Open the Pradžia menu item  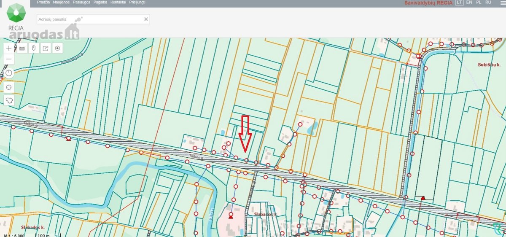[x=43, y=3]
